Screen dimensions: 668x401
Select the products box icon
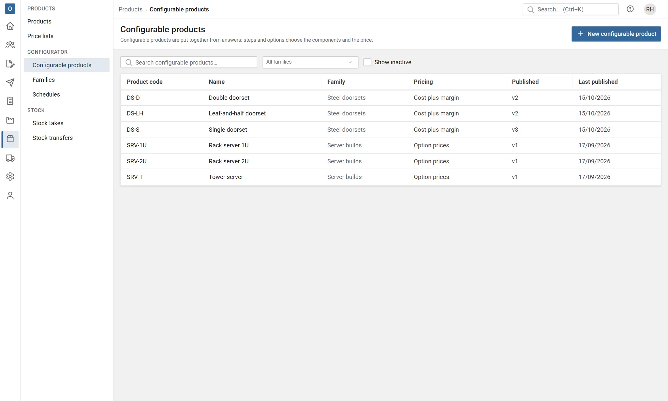pyautogui.click(x=10, y=139)
